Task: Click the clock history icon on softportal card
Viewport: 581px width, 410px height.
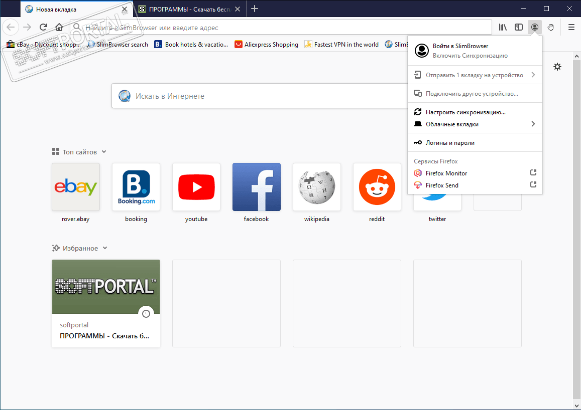Action: click(x=146, y=313)
